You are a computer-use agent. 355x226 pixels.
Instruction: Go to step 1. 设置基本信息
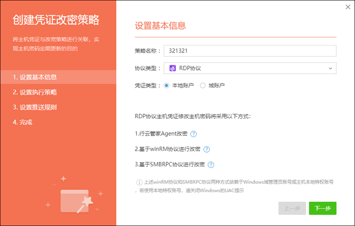click(x=35, y=77)
